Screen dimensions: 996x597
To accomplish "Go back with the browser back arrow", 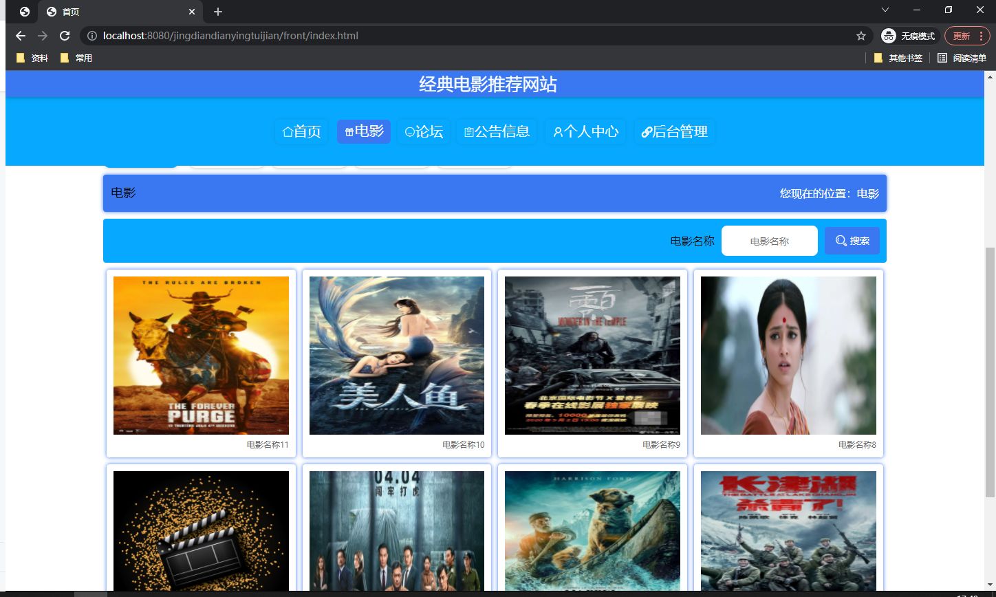I will 20,36.
